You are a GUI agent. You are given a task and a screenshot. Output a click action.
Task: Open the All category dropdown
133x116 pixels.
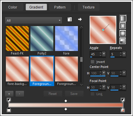(x=33, y=21)
